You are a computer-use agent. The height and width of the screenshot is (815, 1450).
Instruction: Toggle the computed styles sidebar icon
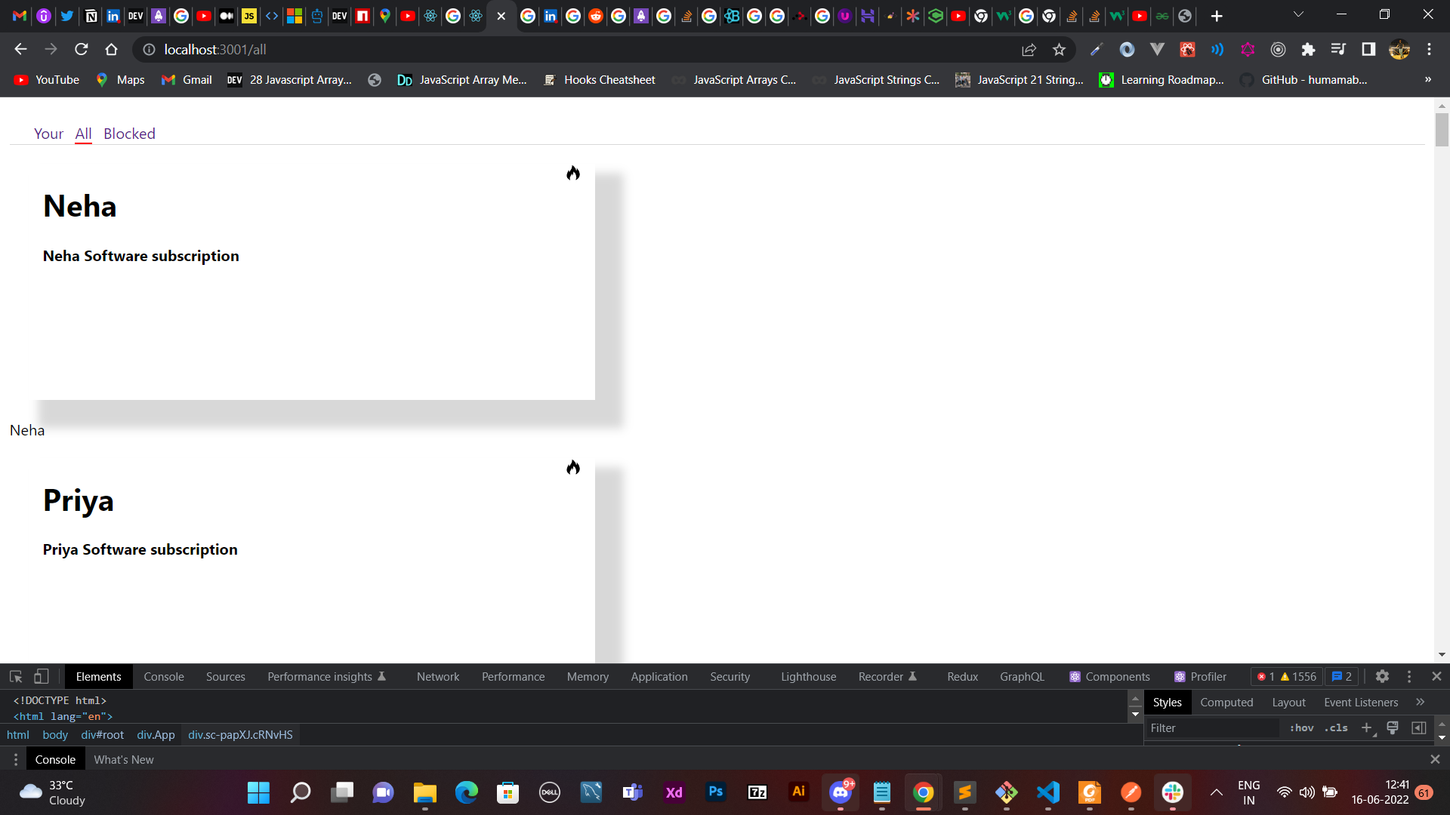point(1419,728)
